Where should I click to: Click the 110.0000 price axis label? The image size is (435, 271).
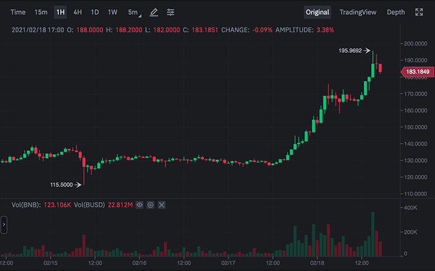click(x=415, y=194)
